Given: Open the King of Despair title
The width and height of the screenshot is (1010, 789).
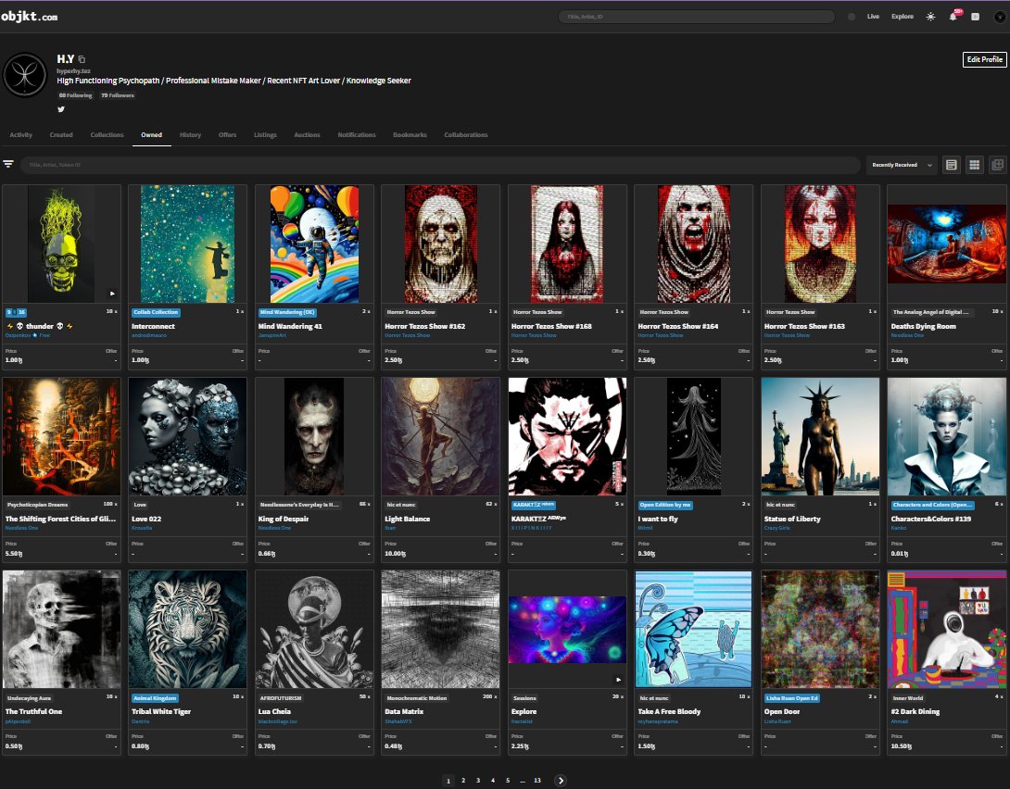Looking at the screenshot, I should coord(284,519).
